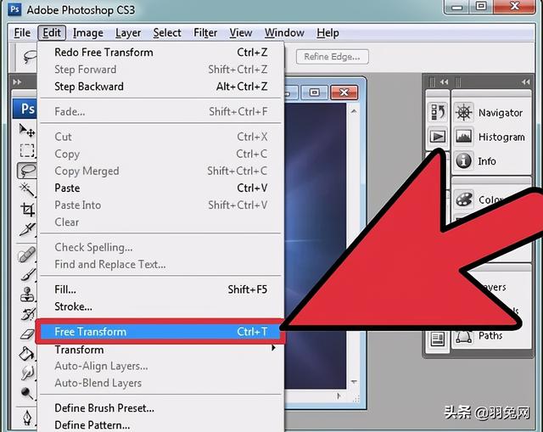Click the Histogram panel label
The image size is (543, 432).
pyautogui.click(x=501, y=137)
